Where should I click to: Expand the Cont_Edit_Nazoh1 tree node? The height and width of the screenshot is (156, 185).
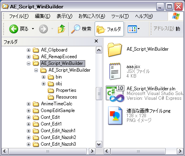pyautogui.click(x=28, y=131)
